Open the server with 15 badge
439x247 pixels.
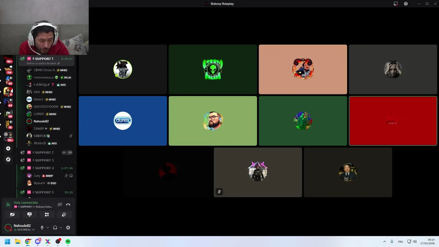8,125
